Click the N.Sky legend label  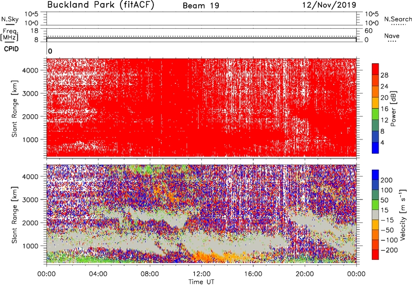tap(10, 19)
